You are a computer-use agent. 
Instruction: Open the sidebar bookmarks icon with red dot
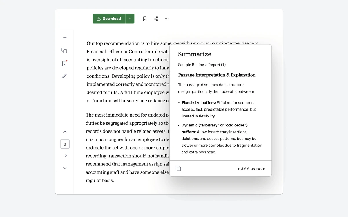coord(64,63)
